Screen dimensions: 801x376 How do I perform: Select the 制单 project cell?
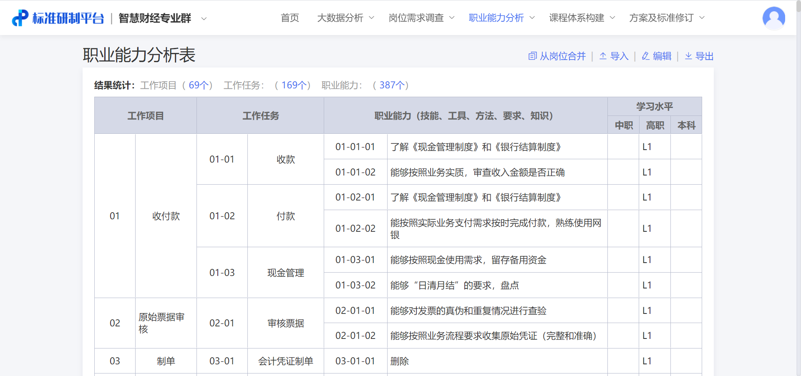click(166, 361)
